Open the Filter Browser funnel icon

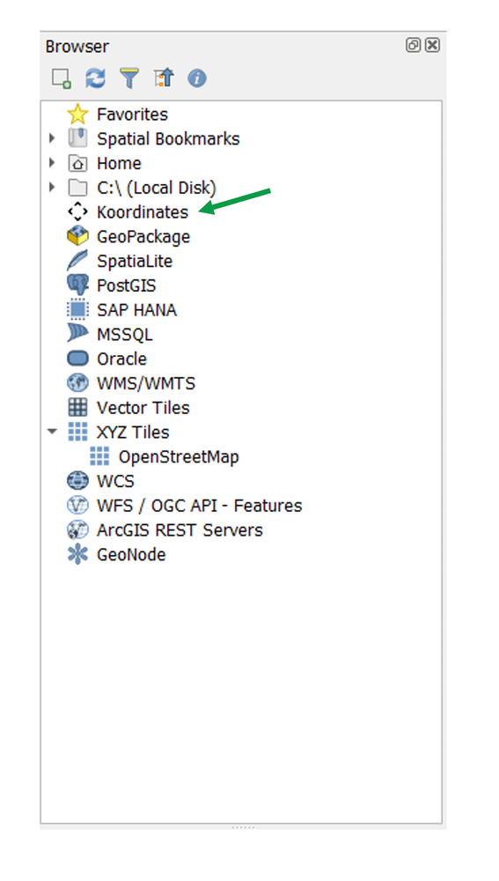point(129,78)
